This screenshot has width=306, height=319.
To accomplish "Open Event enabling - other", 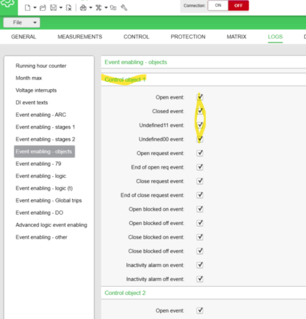I will 41,237.
